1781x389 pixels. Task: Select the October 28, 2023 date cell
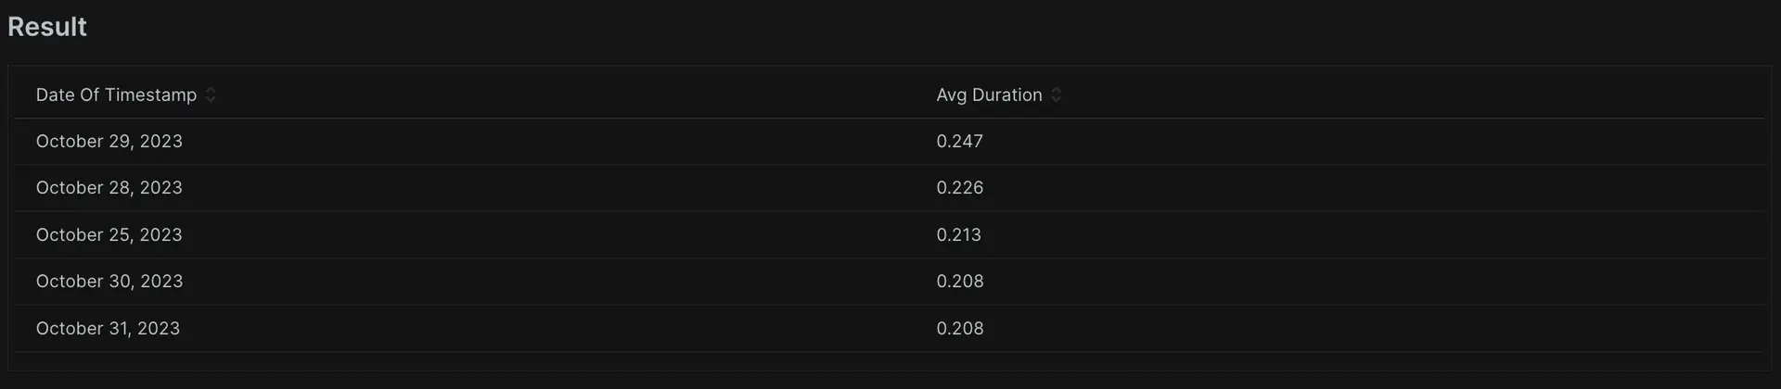[x=109, y=188]
